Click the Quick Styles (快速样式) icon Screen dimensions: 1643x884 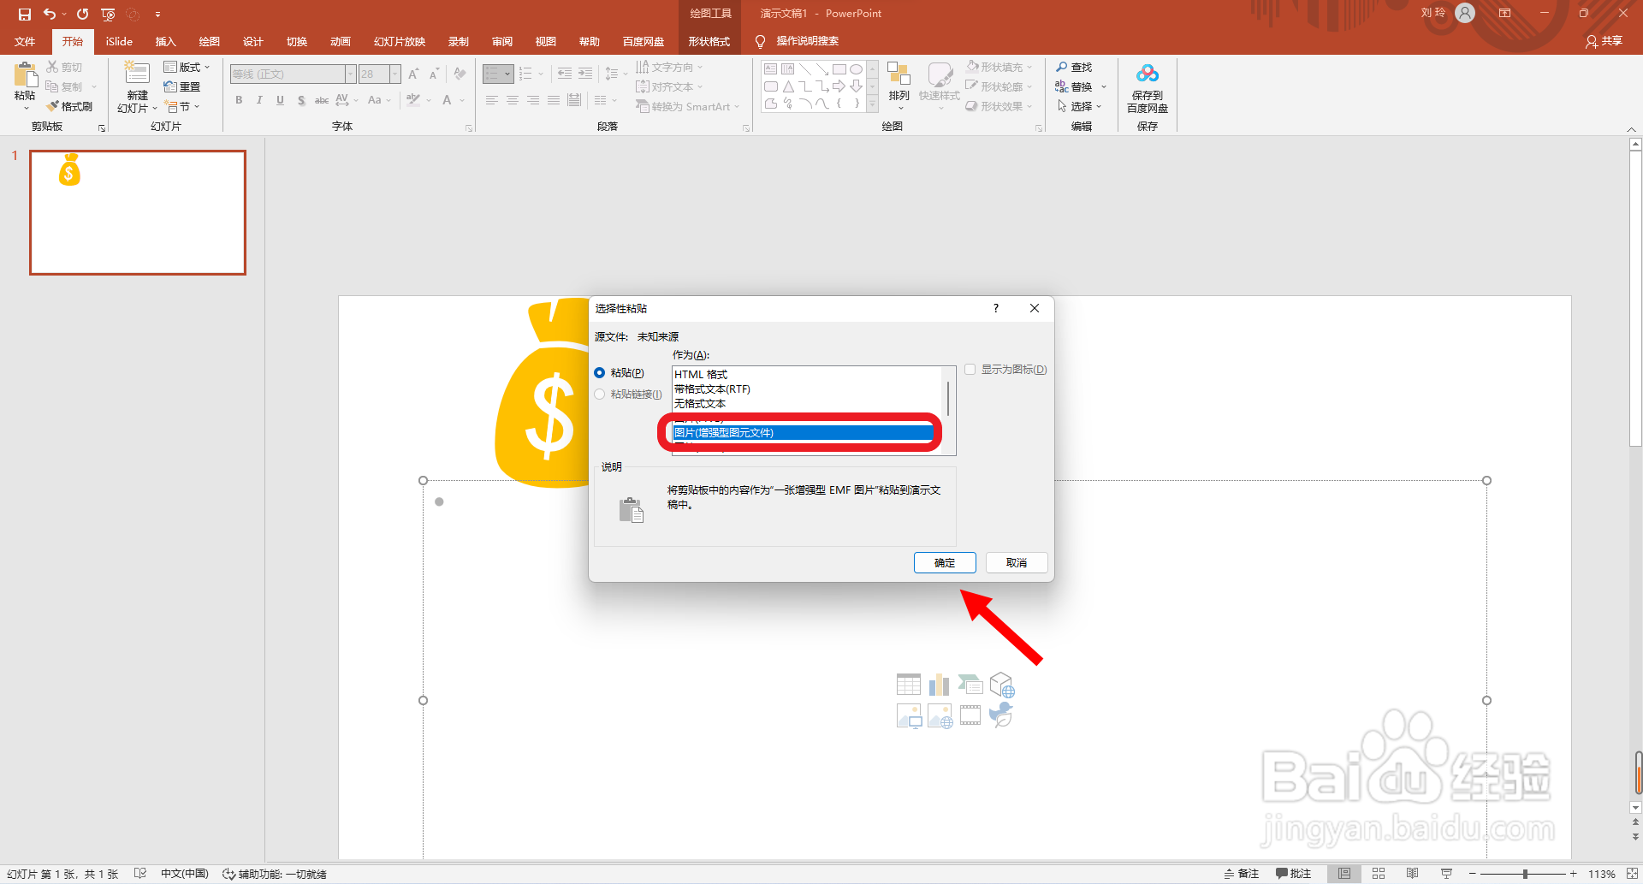point(940,74)
